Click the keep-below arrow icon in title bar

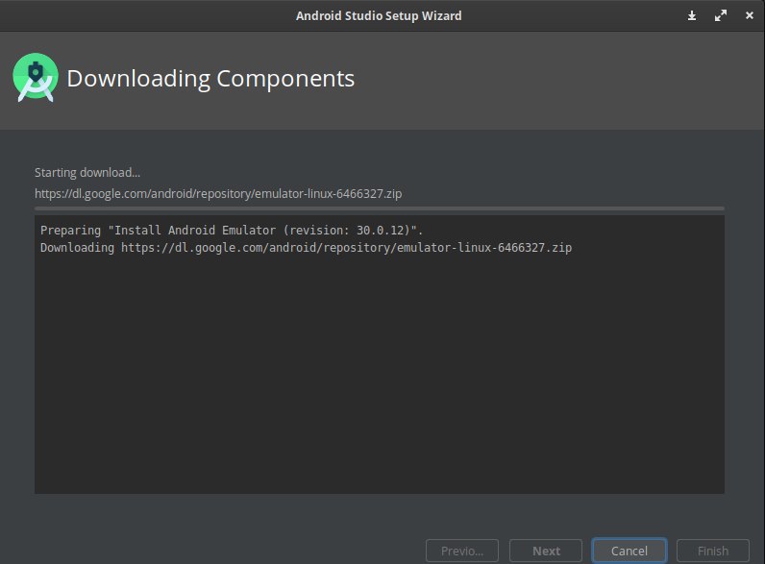(691, 16)
